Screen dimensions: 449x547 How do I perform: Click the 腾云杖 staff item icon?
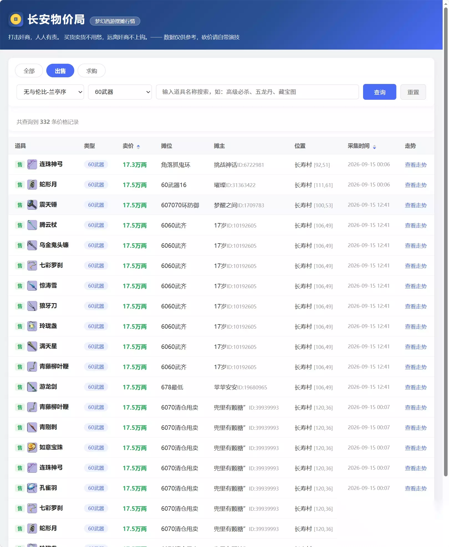coord(32,225)
